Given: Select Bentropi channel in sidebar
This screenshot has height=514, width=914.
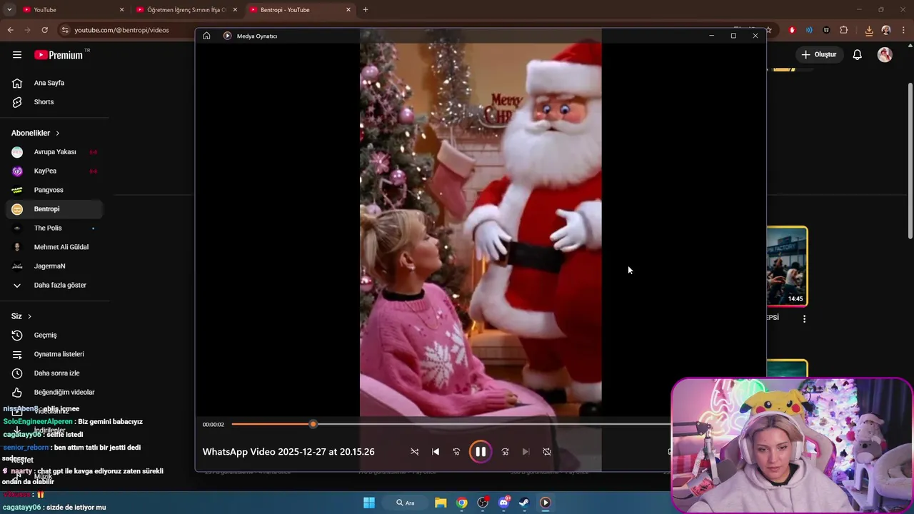Looking at the screenshot, I should pyautogui.click(x=54, y=209).
